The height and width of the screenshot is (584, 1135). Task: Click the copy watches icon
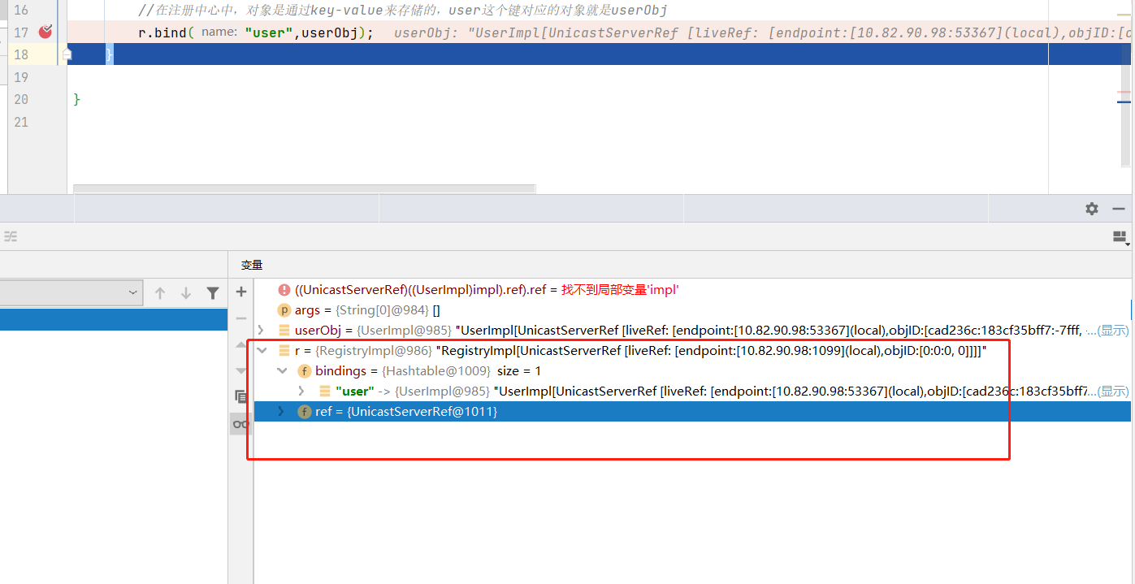(x=240, y=396)
